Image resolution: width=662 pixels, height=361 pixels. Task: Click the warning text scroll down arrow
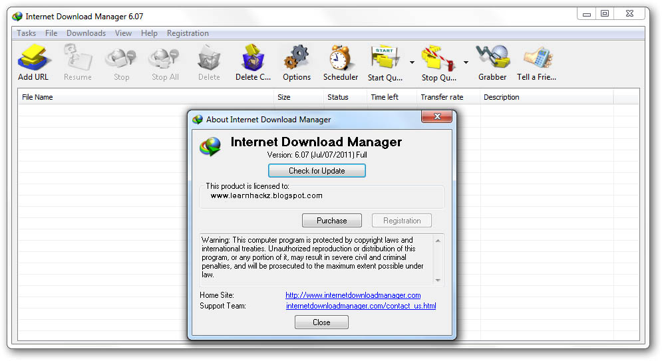click(x=438, y=280)
